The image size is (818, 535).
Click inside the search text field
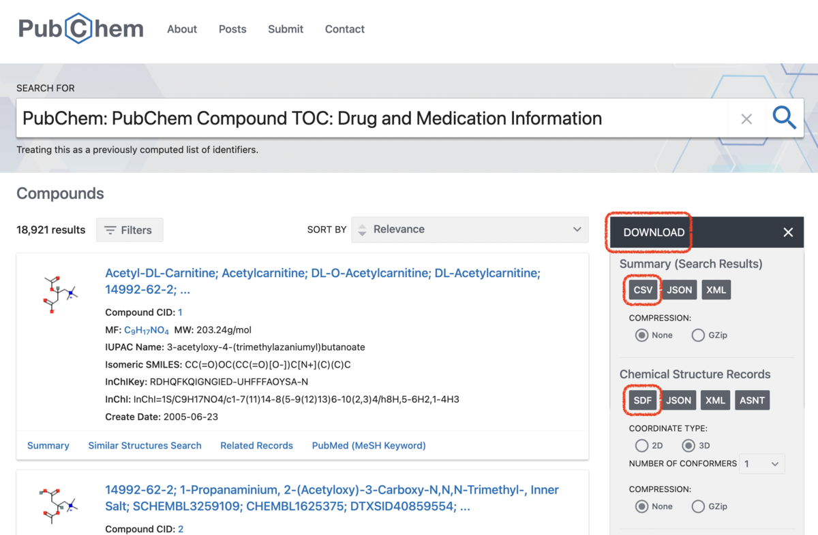click(x=372, y=118)
